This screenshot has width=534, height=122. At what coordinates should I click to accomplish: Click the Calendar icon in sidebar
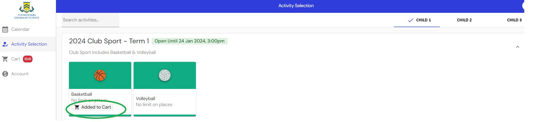click(5, 29)
